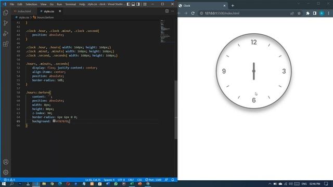Viewport: 333px width, 187px height.
Task: Select the Clock tab in Chrome
Action: (202, 6)
